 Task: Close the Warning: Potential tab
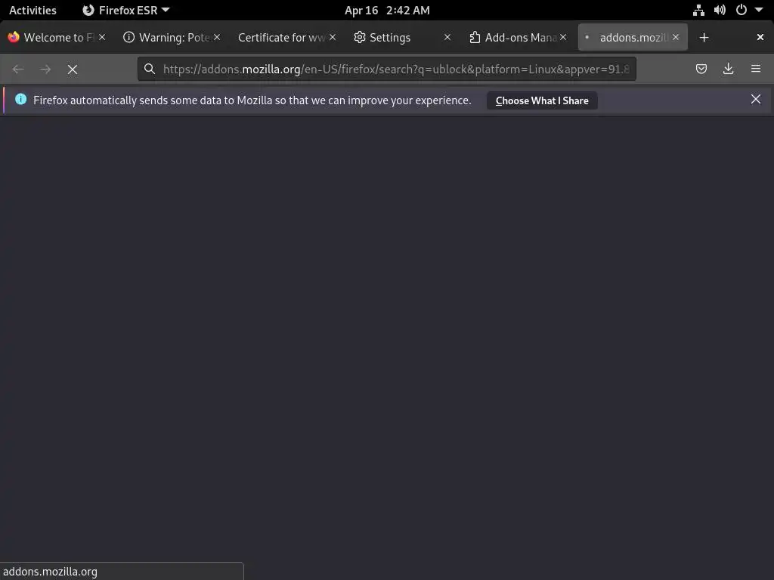pos(217,37)
